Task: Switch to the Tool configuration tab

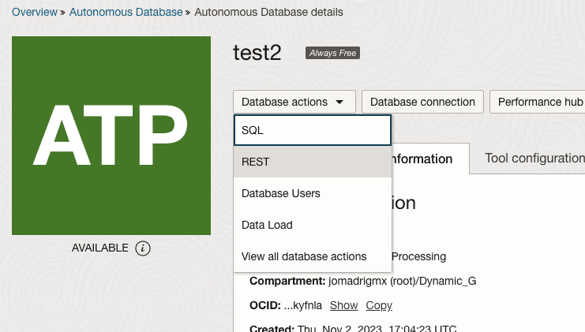Action: (534, 159)
